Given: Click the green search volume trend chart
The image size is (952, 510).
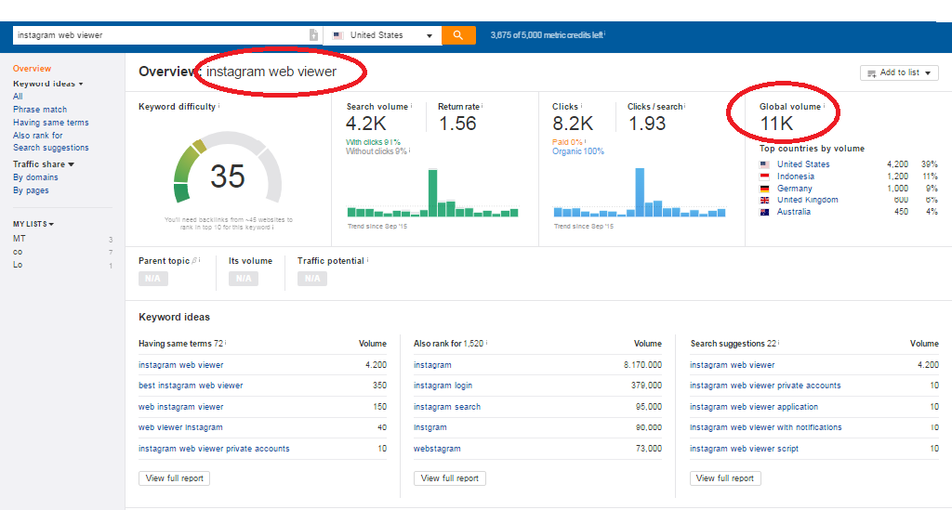Looking at the screenshot, I should tap(433, 193).
